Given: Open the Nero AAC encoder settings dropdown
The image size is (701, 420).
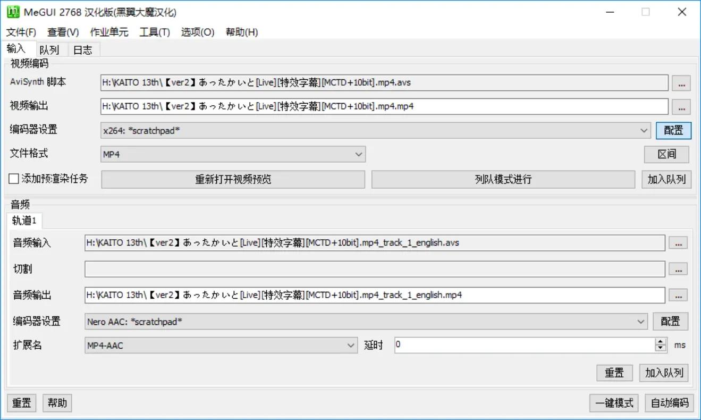Looking at the screenshot, I should click(640, 321).
